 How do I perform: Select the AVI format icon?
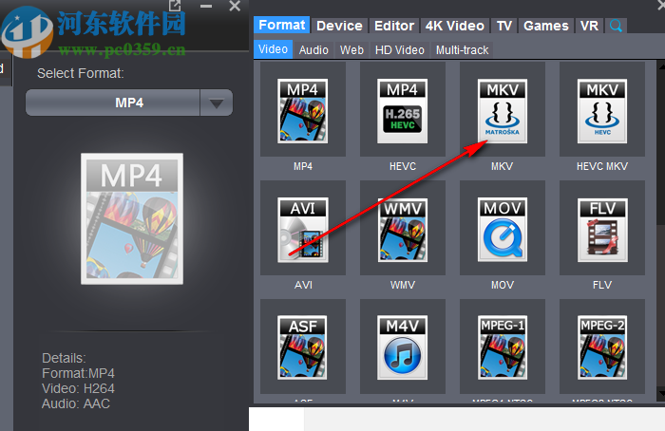click(x=303, y=230)
